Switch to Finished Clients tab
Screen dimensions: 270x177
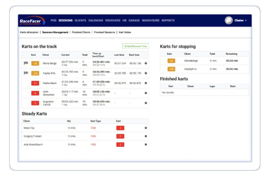click(x=81, y=32)
